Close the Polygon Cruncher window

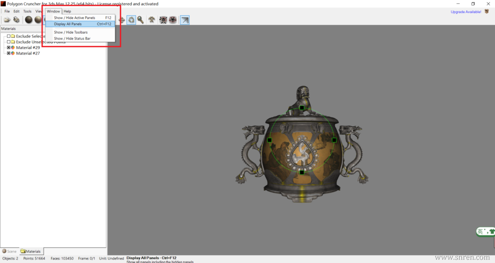click(488, 4)
